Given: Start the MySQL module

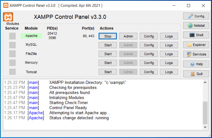Looking at the screenshot, I should click(108, 45).
